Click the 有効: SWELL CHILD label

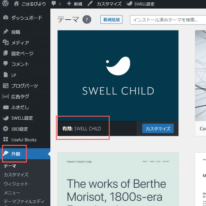82,129
